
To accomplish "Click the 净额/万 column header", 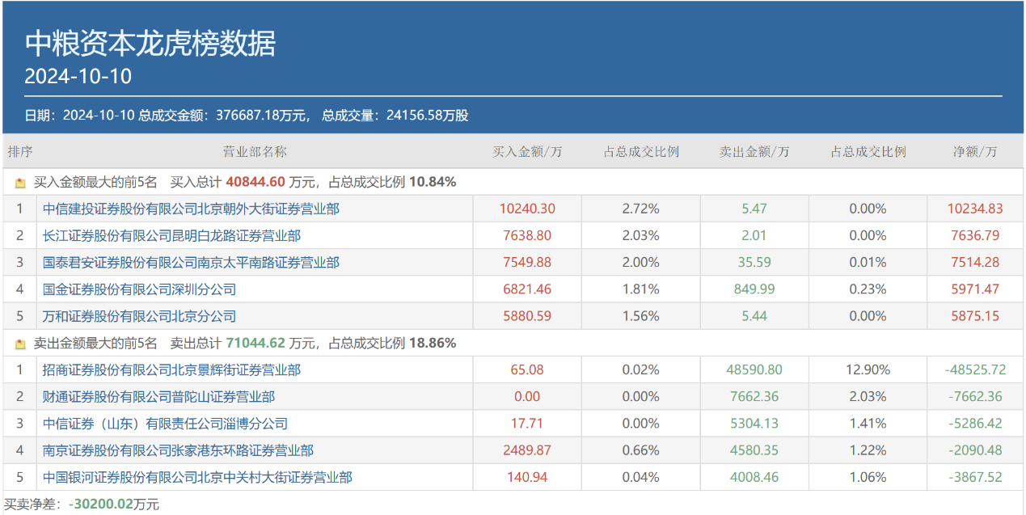I will click(975, 152).
